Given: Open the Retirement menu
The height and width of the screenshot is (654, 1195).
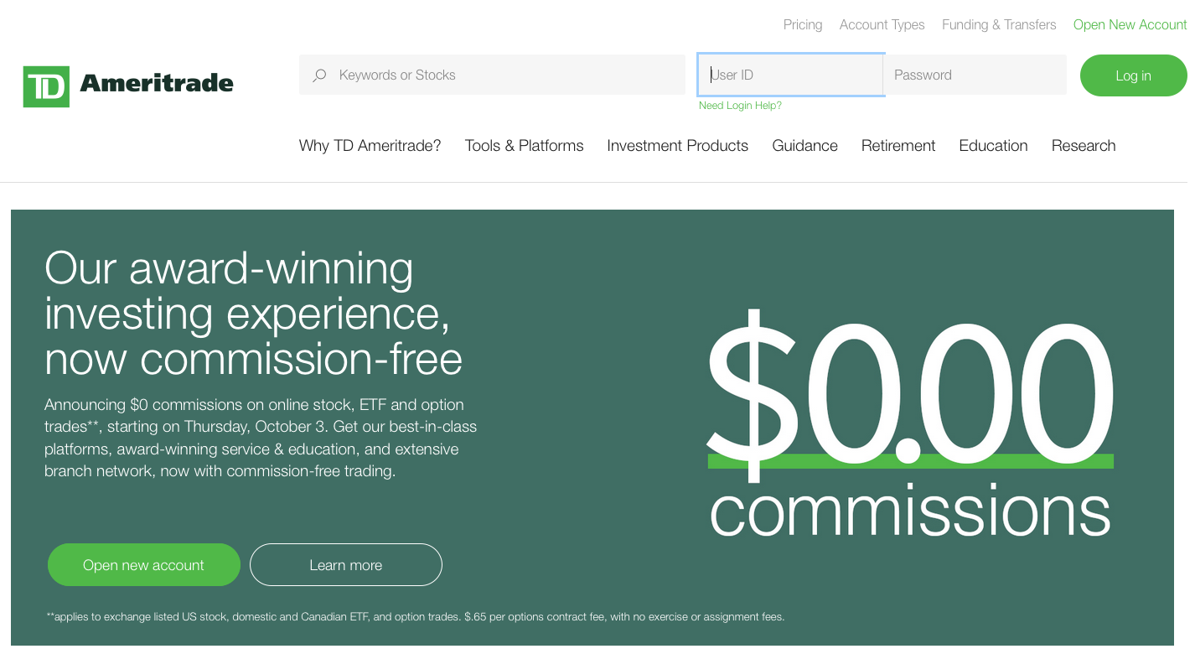Looking at the screenshot, I should 898,146.
